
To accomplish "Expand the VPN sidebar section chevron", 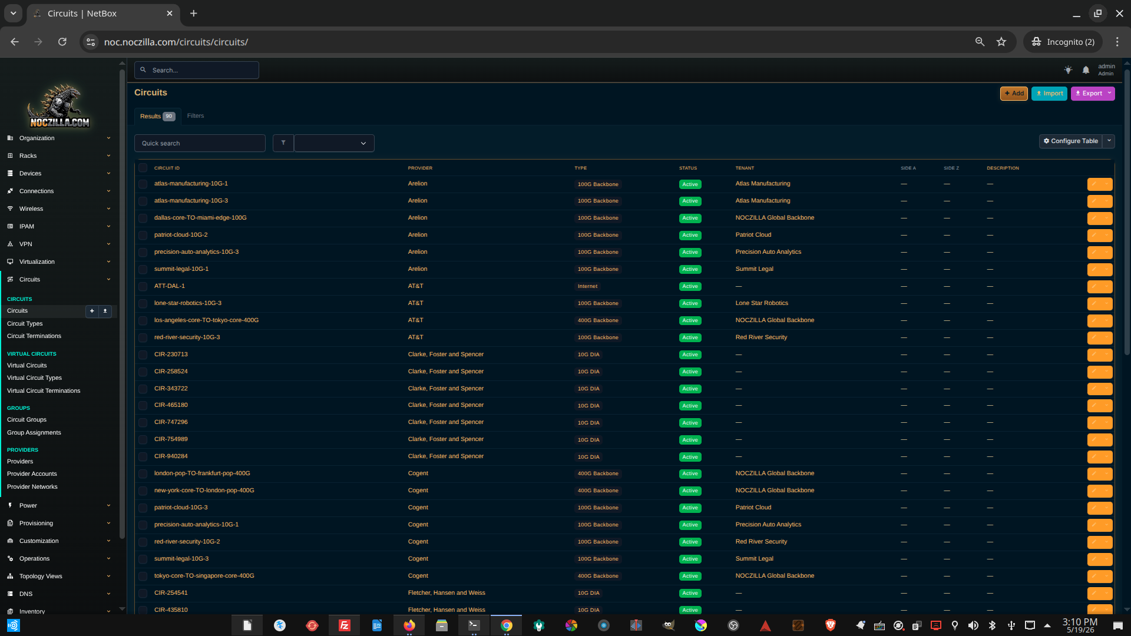I will point(108,244).
